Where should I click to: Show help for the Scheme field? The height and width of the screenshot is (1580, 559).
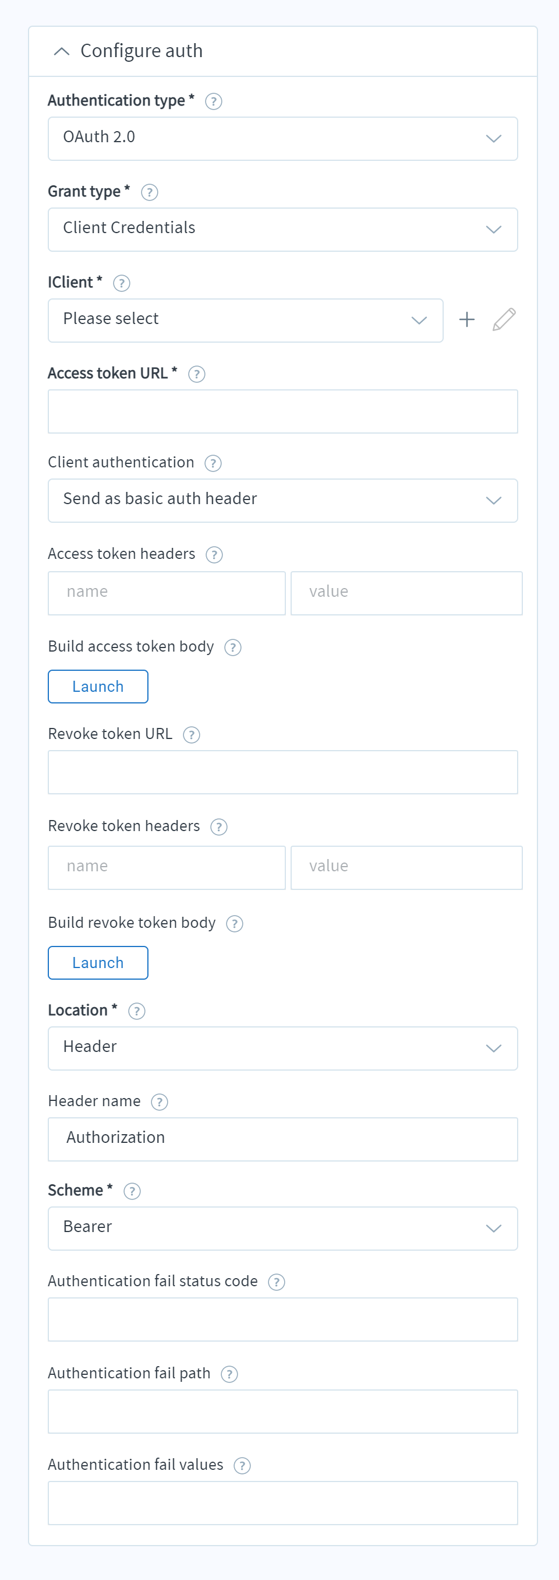pos(132,1191)
